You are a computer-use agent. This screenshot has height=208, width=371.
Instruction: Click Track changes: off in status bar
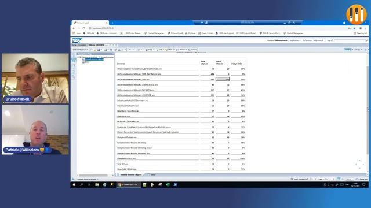(300, 179)
